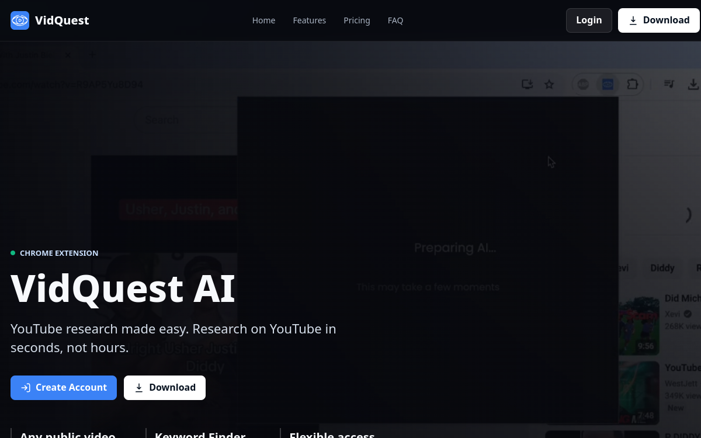701x438 pixels.
Task: Click the bookmark star icon in the background video
Action: pos(549,85)
